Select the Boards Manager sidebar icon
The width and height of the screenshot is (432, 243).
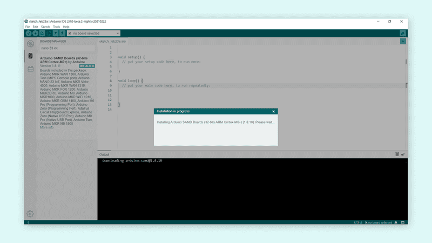(x=31, y=56)
